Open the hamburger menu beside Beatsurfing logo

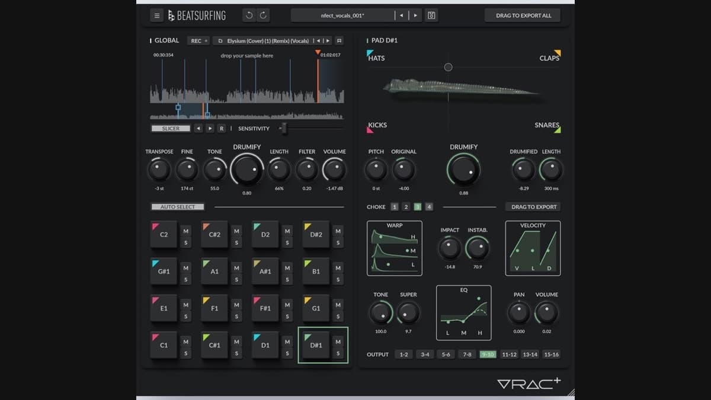coord(156,15)
